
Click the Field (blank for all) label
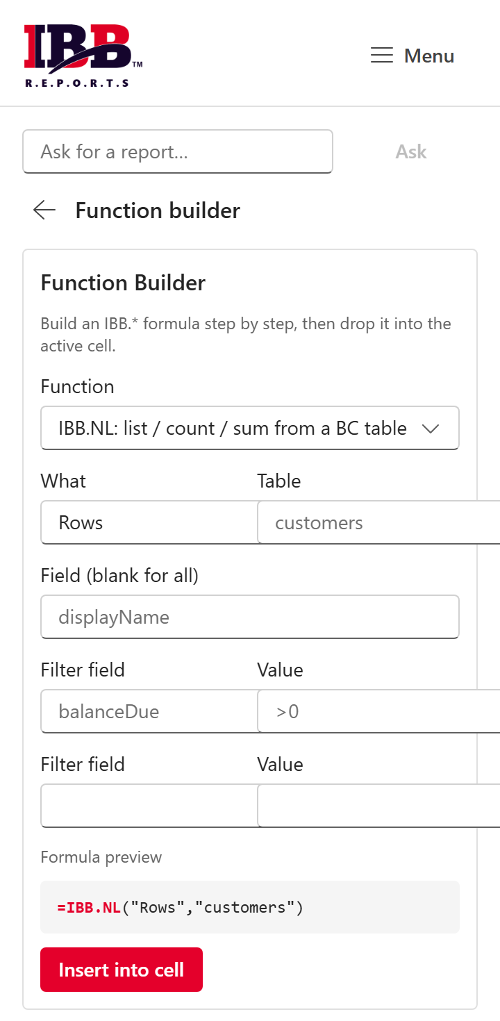pyautogui.click(x=119, y=575)
